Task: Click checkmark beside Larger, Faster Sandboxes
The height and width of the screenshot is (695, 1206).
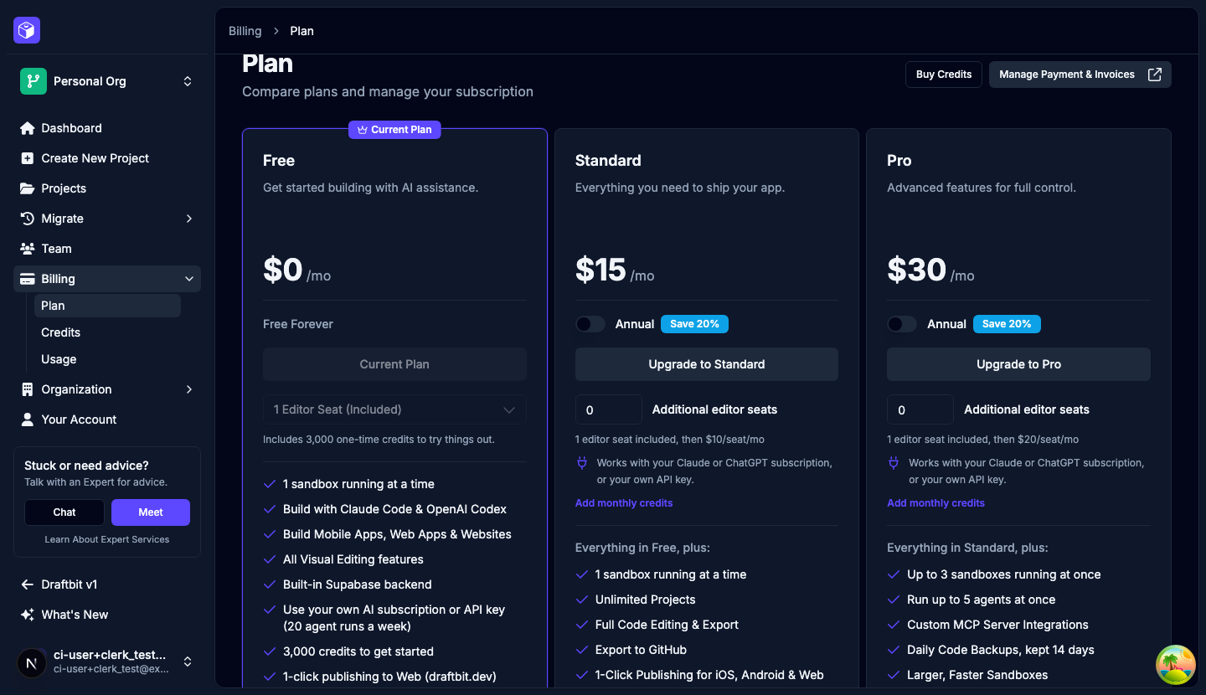Action: pos(894,675)
